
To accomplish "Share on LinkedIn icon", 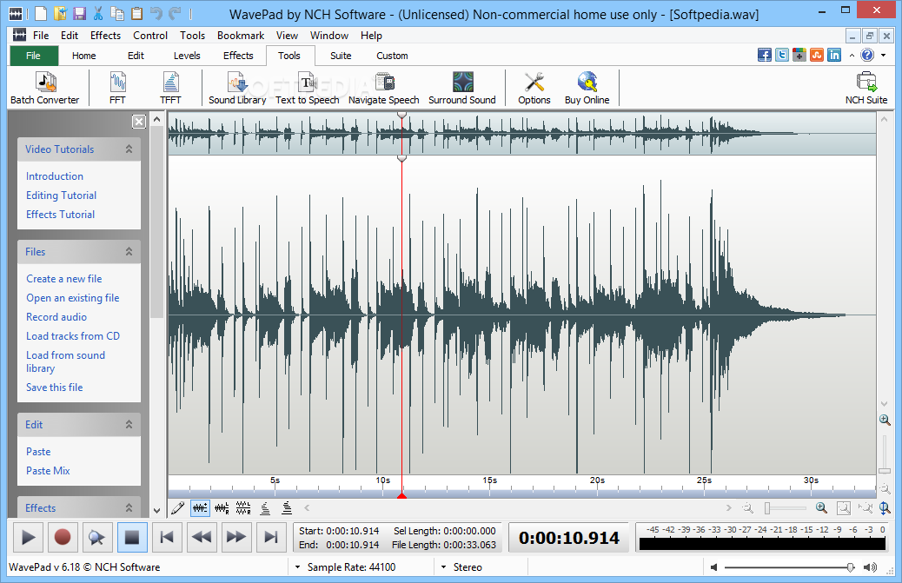I will 834,56.
